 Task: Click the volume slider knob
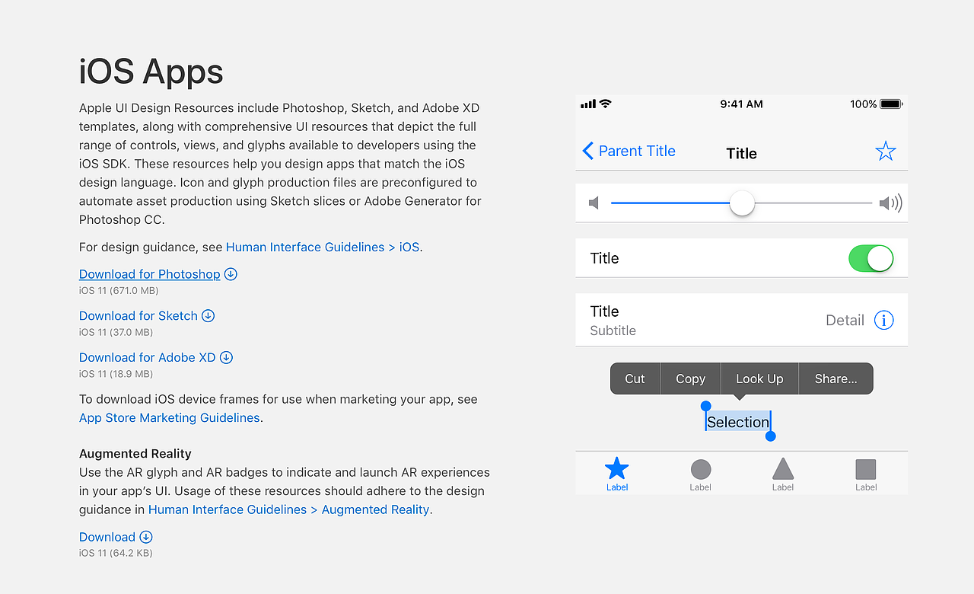coord(742,203)
